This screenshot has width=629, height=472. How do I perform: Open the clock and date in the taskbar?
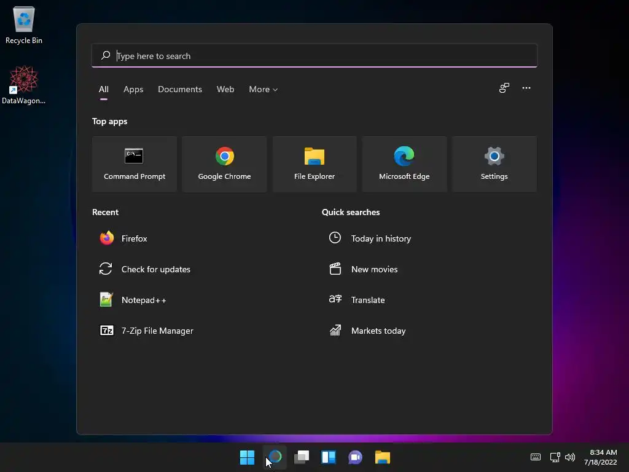(x=601, y=457)
